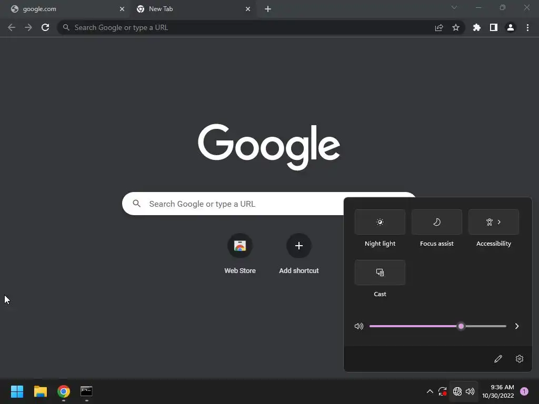Click the taskbar volume speaker icon
The width and height of the screenshot is (539, 404).
[x=470, y=391]
